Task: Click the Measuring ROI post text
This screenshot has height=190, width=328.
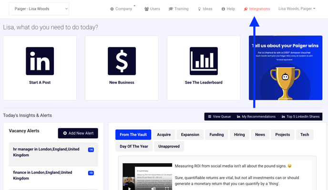Action: coord(237,175)
